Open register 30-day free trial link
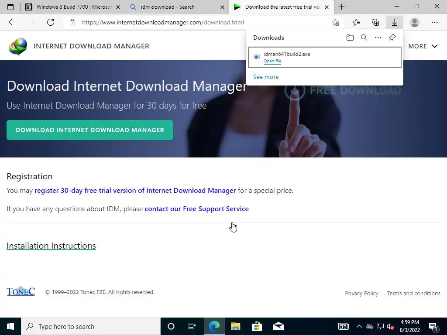 point(135,190)
